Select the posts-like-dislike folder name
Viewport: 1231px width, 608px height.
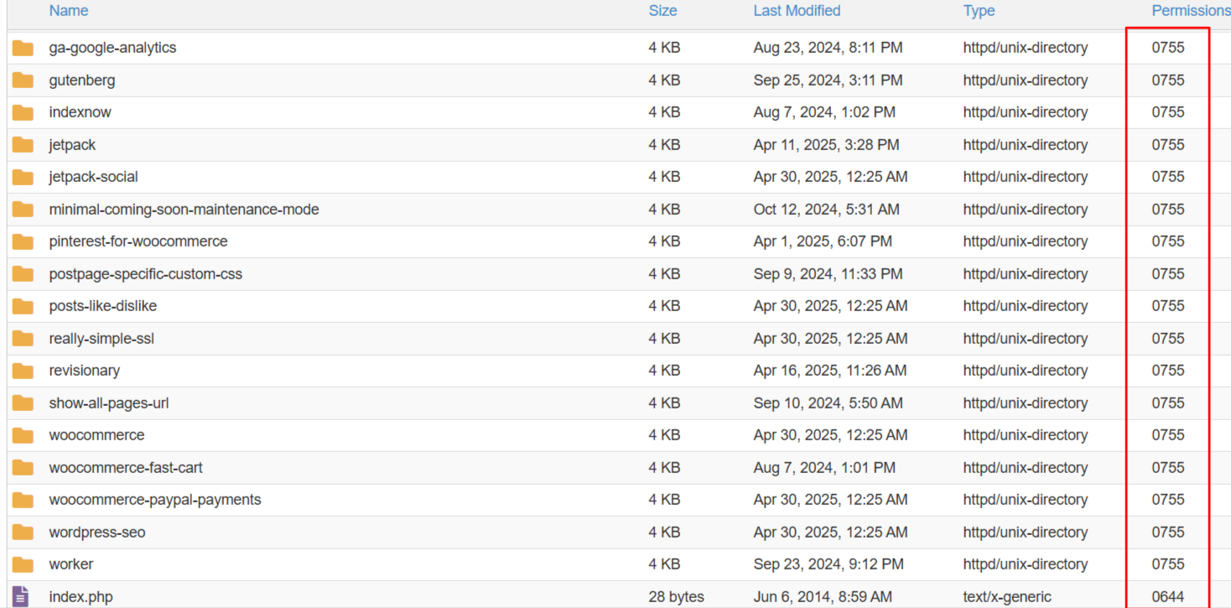pyautogui.click(x=102, y=306)
